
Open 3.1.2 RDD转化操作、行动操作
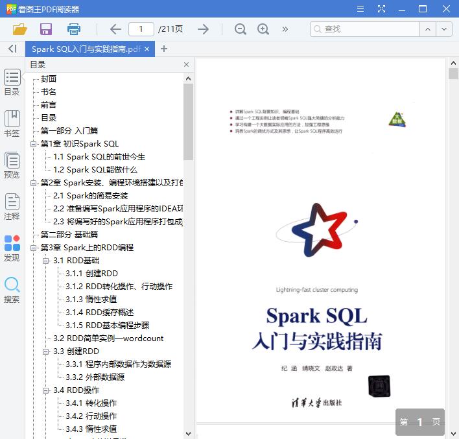pyautogui.click(x=119, y=286)
